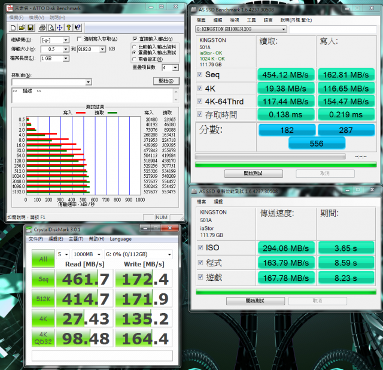Viewport: 383px width, 370px height.
Task: Click the green progress bar in copy benchmark
Action: pyautogui.click(x=286, y=292)
